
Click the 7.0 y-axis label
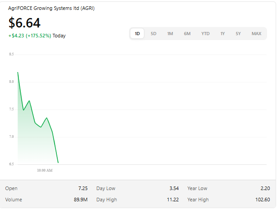tap(11, 136)
